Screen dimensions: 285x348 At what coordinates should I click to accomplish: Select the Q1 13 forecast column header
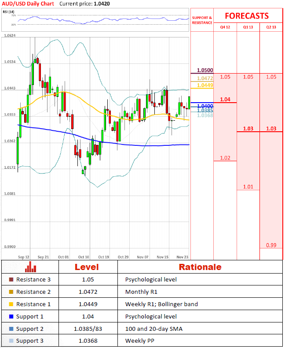(x=248, y=27)
